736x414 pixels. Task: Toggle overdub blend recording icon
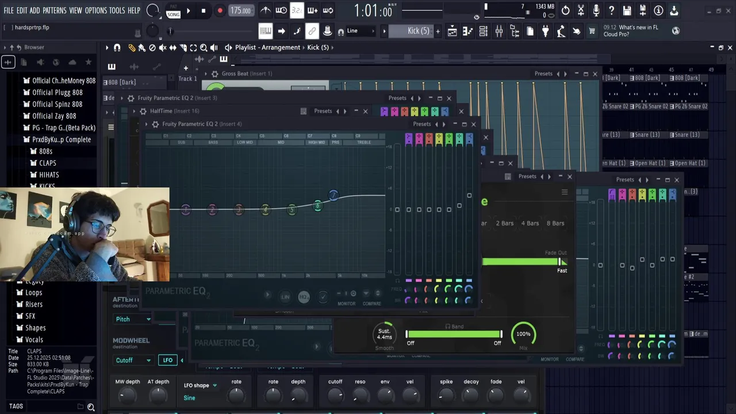coord(312,10)
